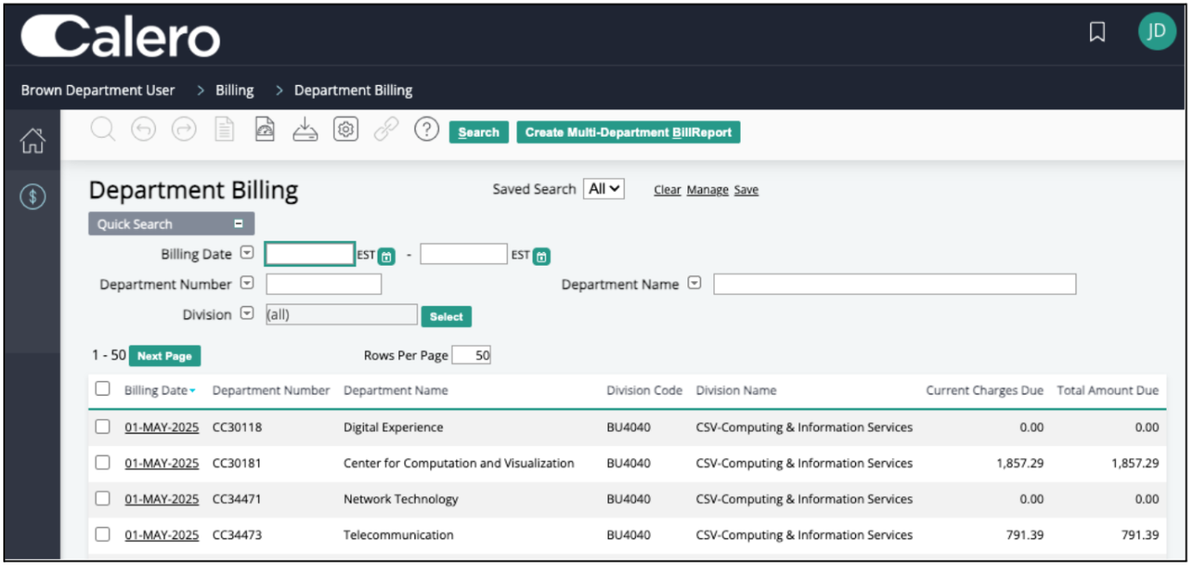Click the Division Select button
Image resolution: width=1189 pixels, height=565 pixels.
(x=447, y=316)
